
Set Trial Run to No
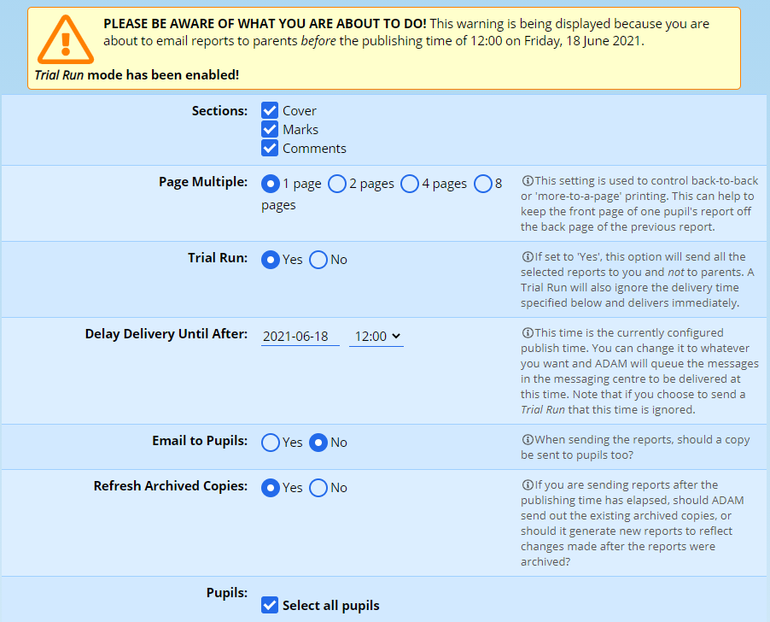pos(318,260)
